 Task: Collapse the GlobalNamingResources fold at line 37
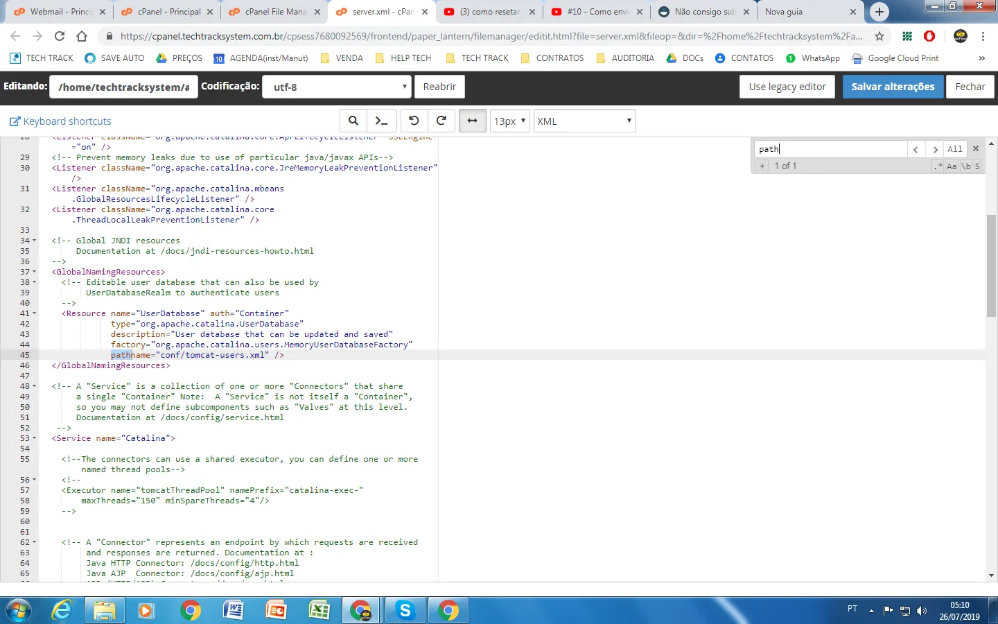(x=35, y=272)
